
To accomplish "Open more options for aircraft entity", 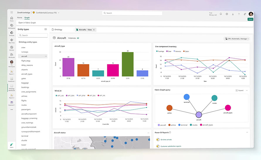I will pyautogui.click(x=46, y=56).
